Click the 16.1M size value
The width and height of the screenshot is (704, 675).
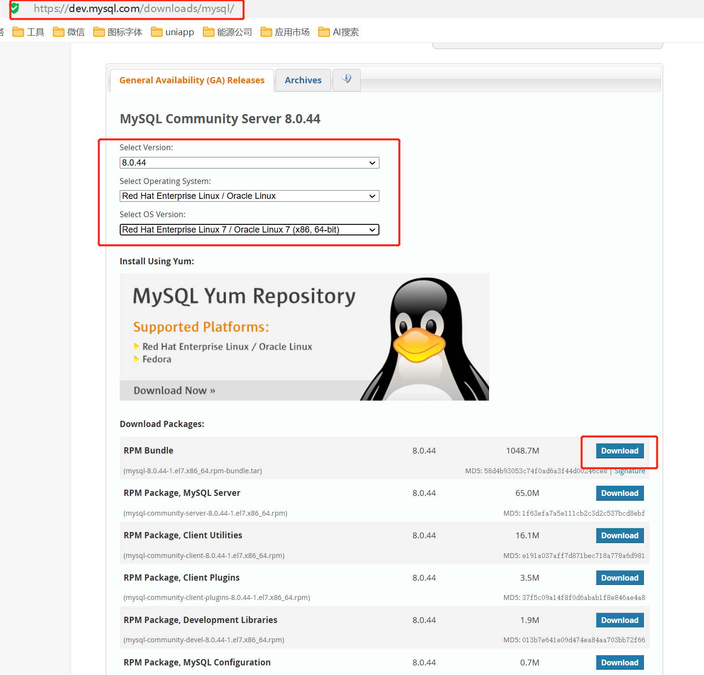527,535
